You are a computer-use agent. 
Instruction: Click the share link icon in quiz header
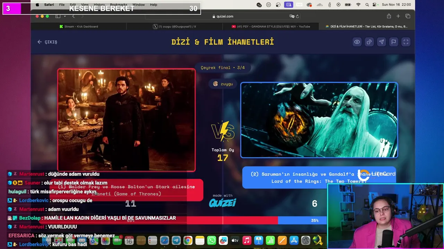pos(369,42)
